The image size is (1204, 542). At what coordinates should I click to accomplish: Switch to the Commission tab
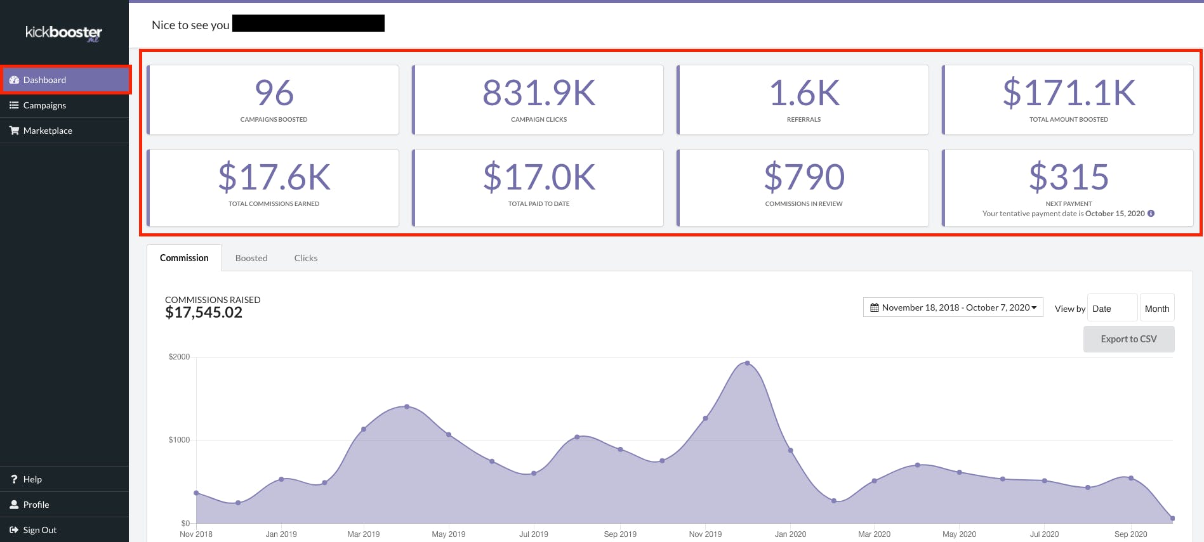click(x=184, y=258)
